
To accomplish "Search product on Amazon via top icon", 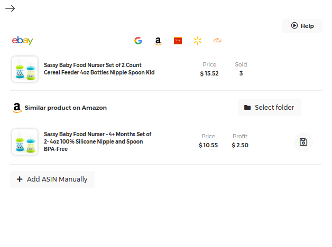I will click(158, 41).
